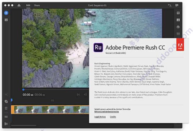Click the blue scrubber handle under the preview
This screenshot has height=131, width=193.
[x=23, y=90]
